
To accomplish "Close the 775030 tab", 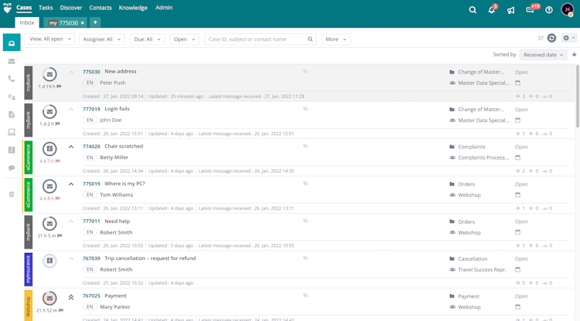I will tap(83, 23).
